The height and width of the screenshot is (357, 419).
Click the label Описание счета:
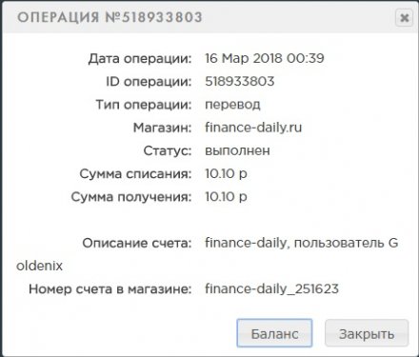click(137, 244)
